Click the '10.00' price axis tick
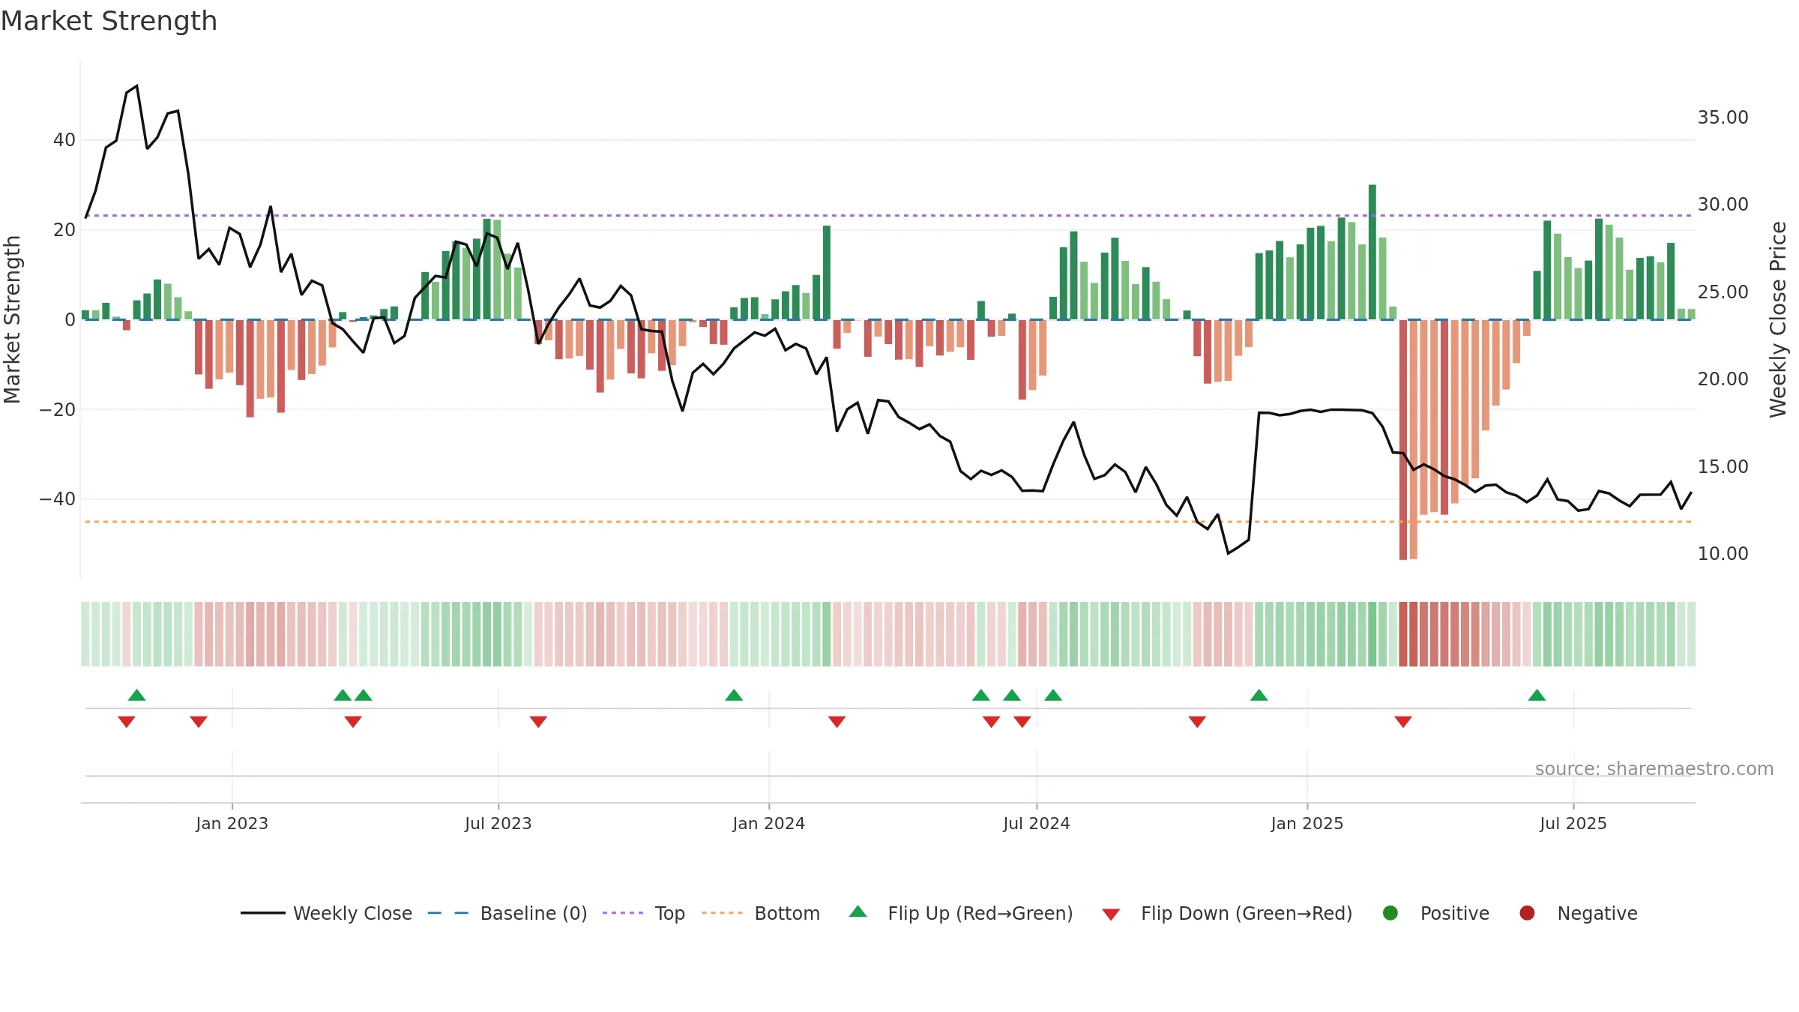The width and height of the screenshot is (1799, 1012). tap(1723, 554)
